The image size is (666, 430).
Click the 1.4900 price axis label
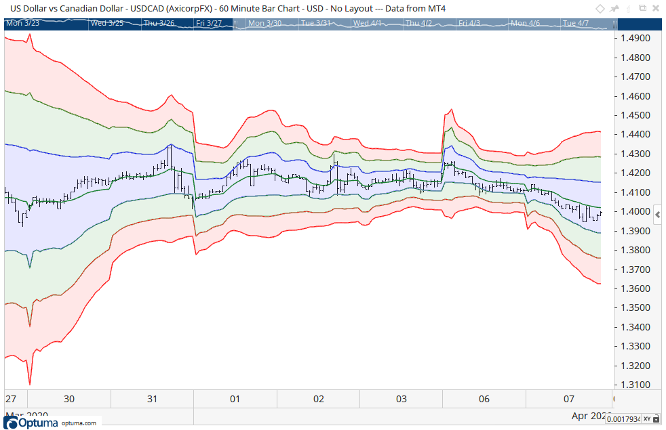click(x=635, y=38)
